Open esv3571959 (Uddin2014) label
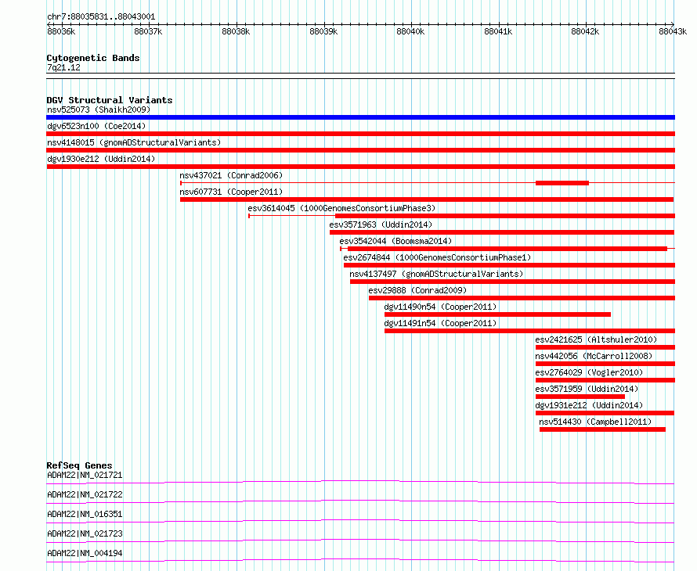 pyautogui.click(x=587, y=389)
